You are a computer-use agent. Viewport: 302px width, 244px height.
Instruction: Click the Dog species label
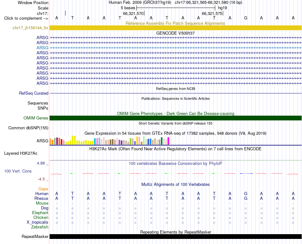click(x=45, y=208)
